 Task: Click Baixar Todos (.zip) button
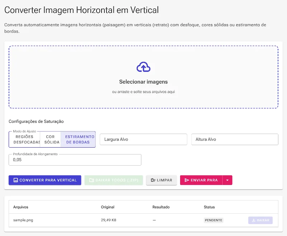[x=114, y=180]
